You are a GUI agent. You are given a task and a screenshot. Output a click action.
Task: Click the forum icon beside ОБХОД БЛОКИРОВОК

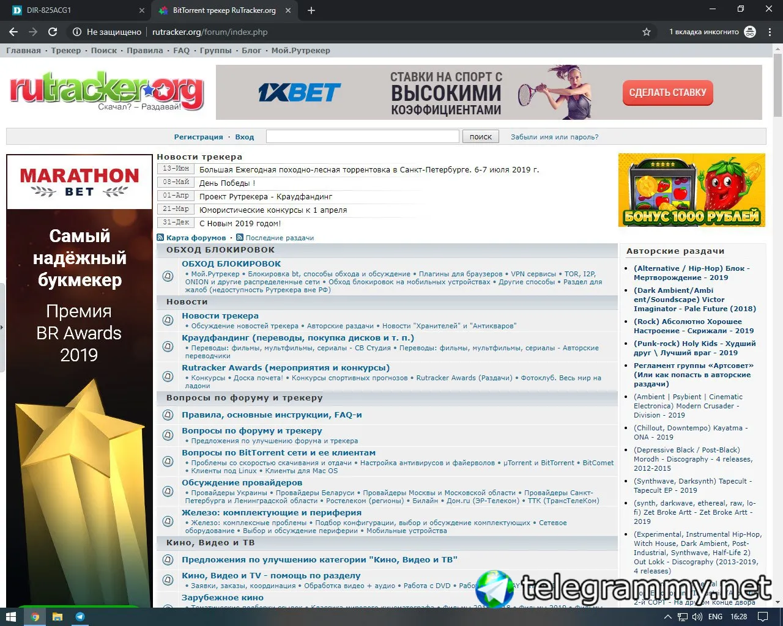click(x=168, y=276)
